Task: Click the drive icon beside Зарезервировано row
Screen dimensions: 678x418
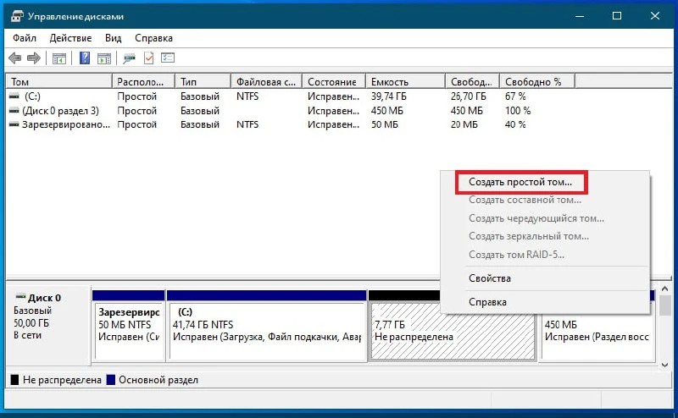Action: point(14,124)
